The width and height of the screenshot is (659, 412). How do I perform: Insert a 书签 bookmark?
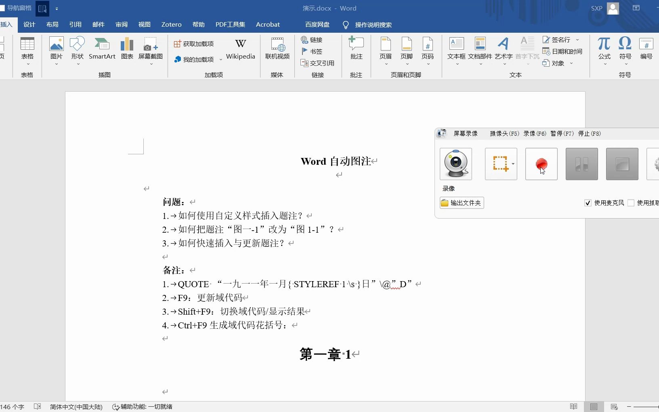pyautogui.click(x=312, y=51)
